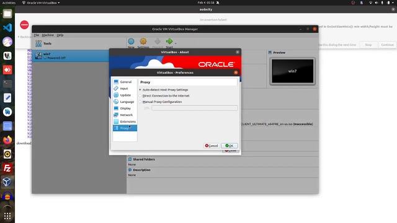Open Oracle VM VirtualBox app menu in top bar
Screen dimensions: 397x223
[x=41, y=2]
